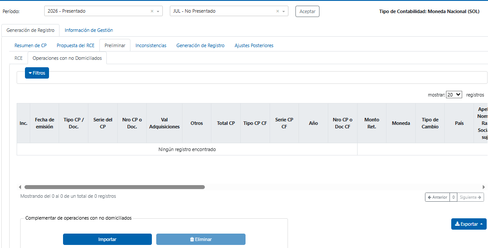Click the scrollbar right arrow
The image size is (488, 248).
(484, 187)
